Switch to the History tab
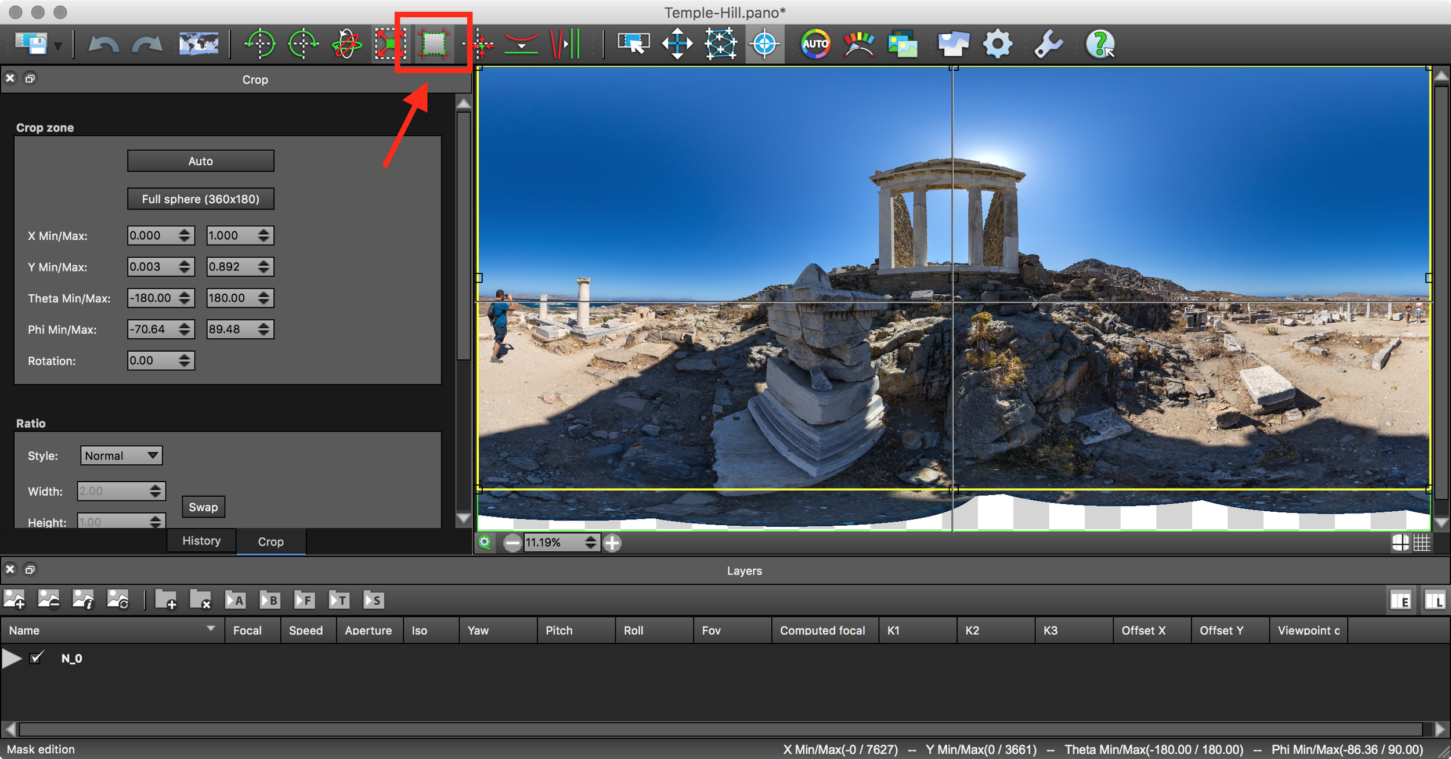 tap(201, 540)
